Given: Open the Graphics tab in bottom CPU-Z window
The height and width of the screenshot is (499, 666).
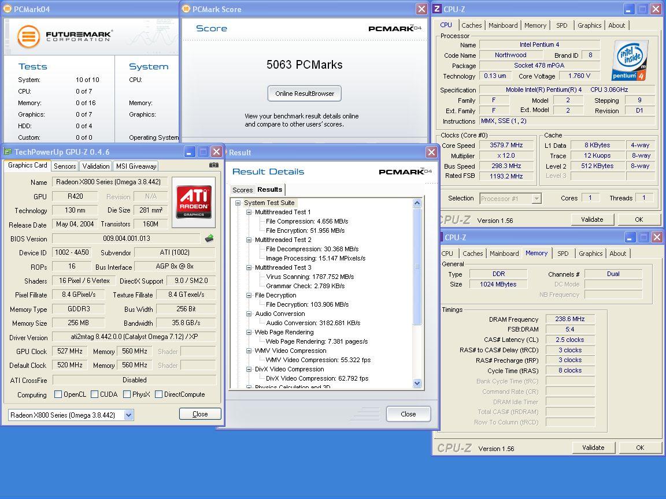Looking at the screenshot, I should (x=590, y=254).
